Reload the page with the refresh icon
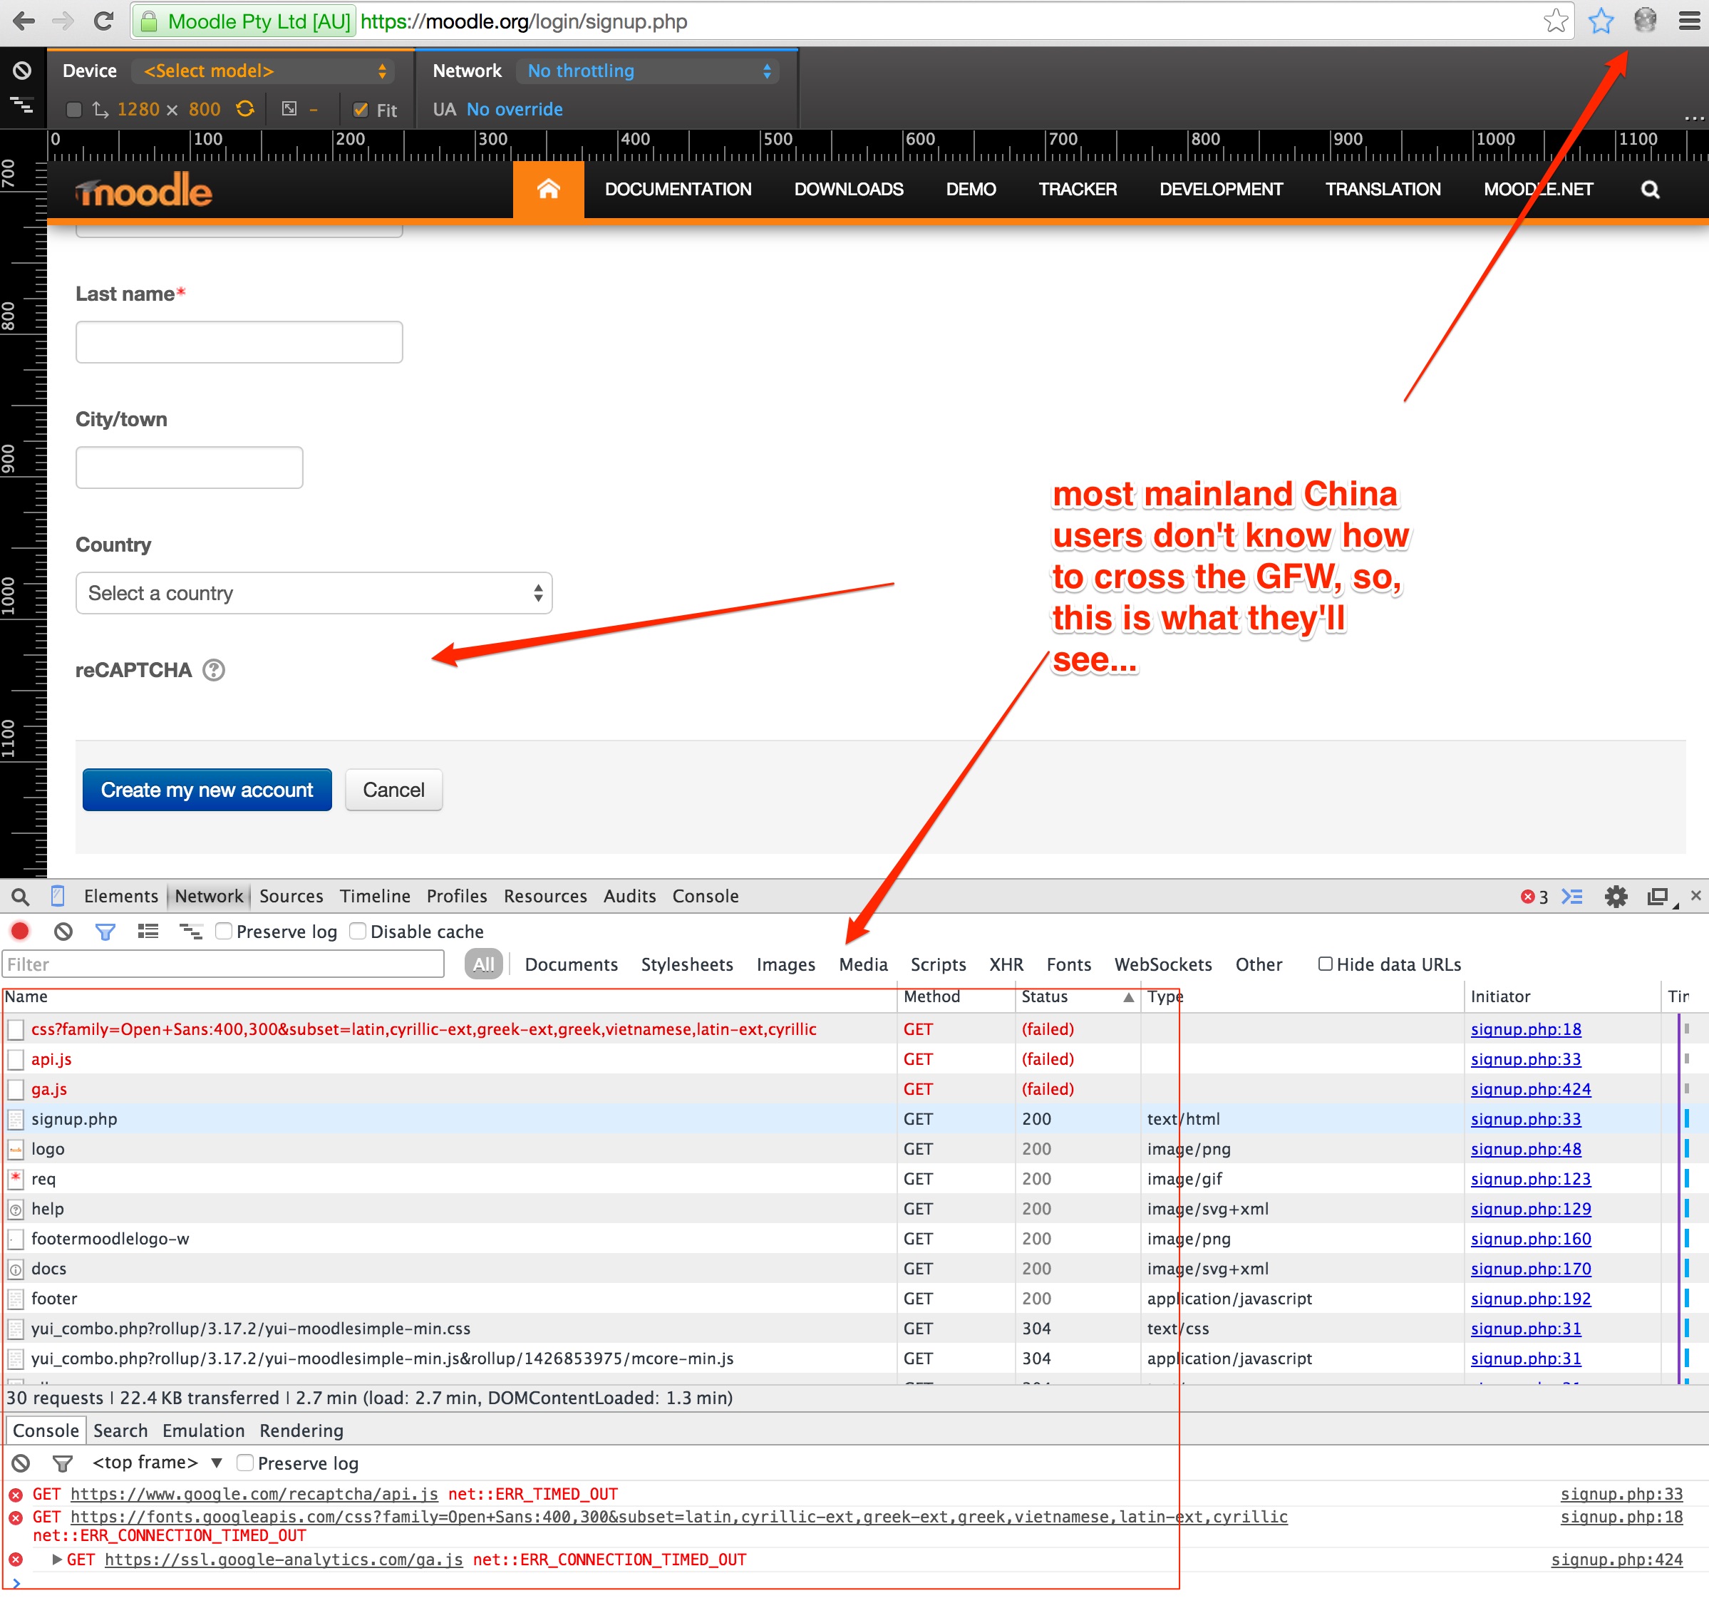 (x=103, y=21)
